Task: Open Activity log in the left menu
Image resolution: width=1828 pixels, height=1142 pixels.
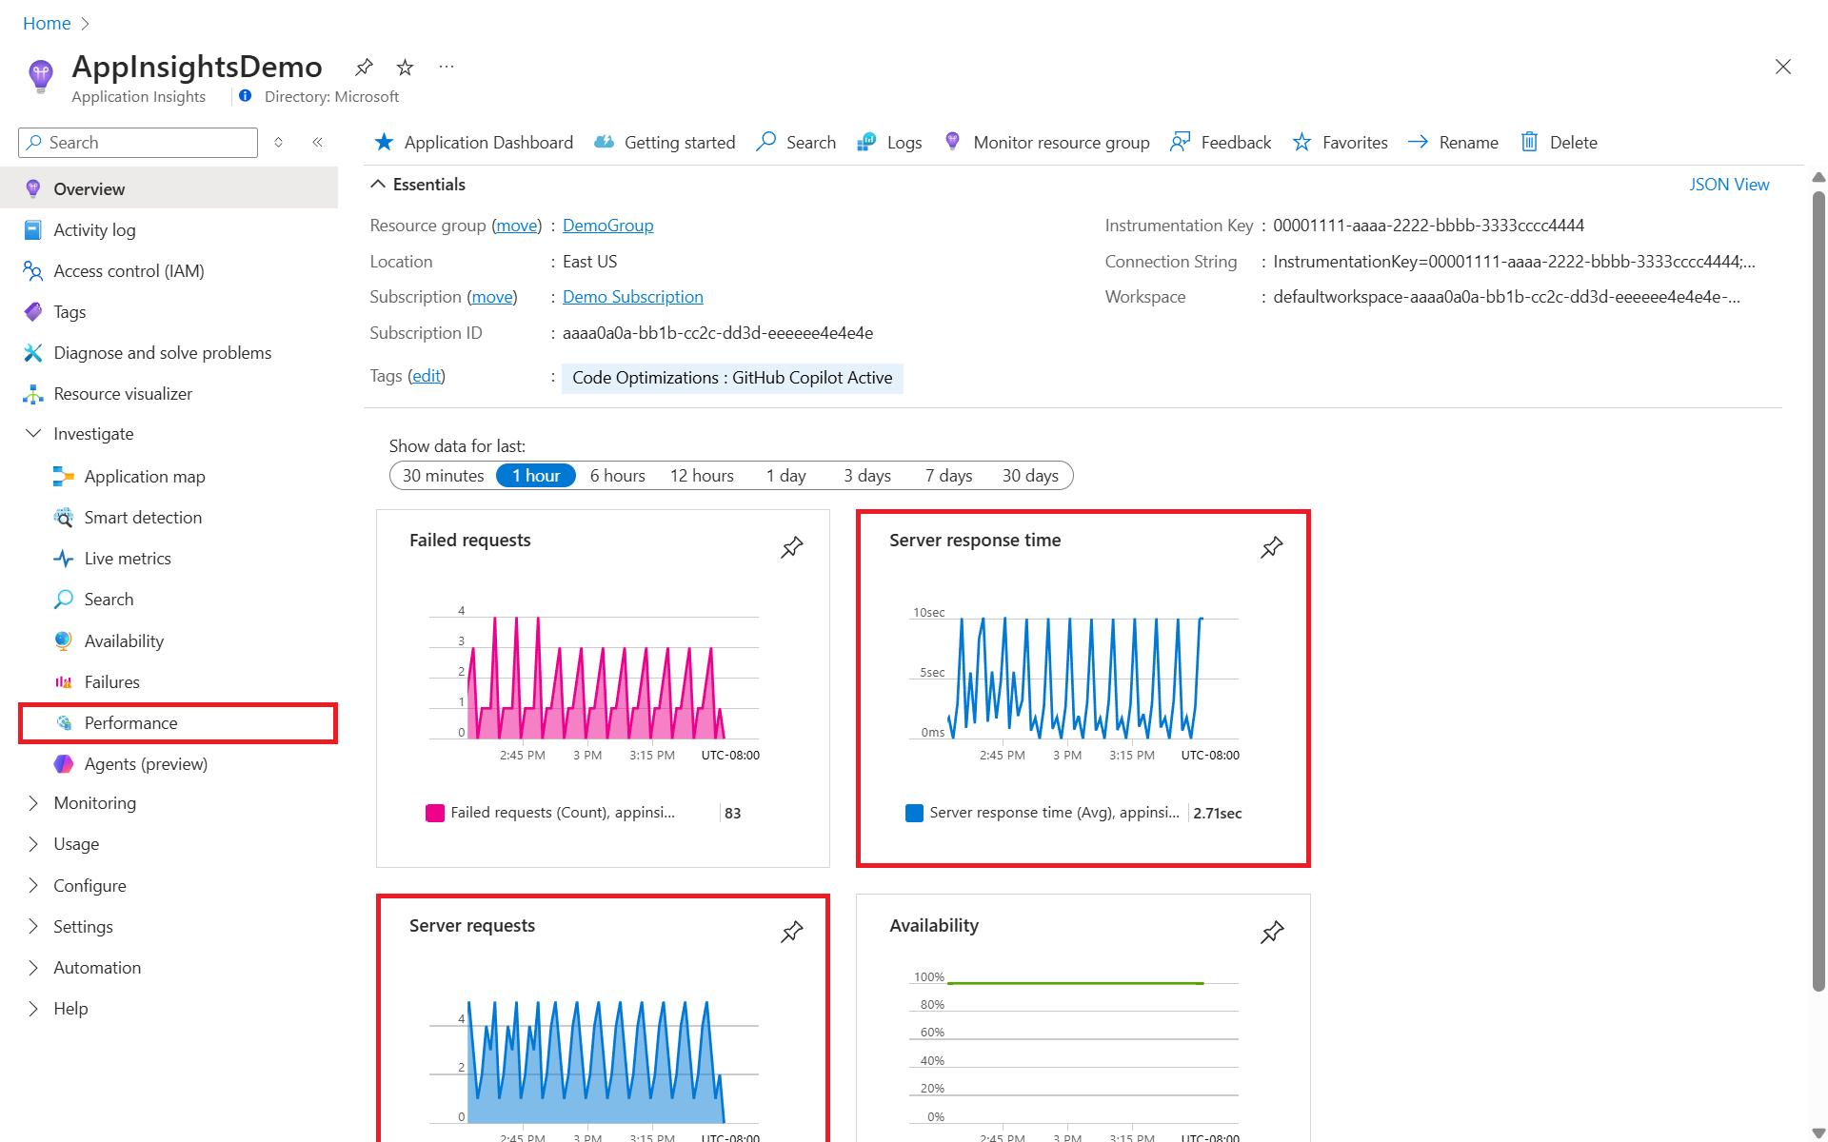Action: tap(94, 230)
